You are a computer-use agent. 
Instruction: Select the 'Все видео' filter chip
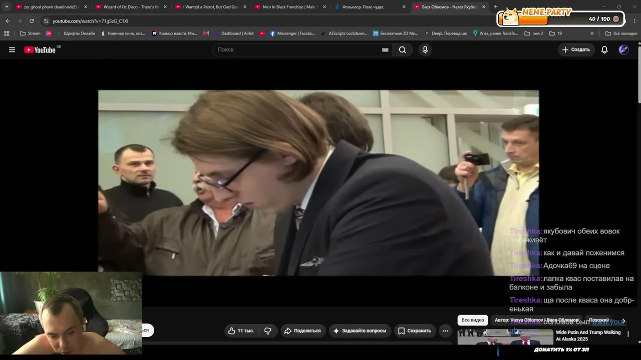point(473,320)
